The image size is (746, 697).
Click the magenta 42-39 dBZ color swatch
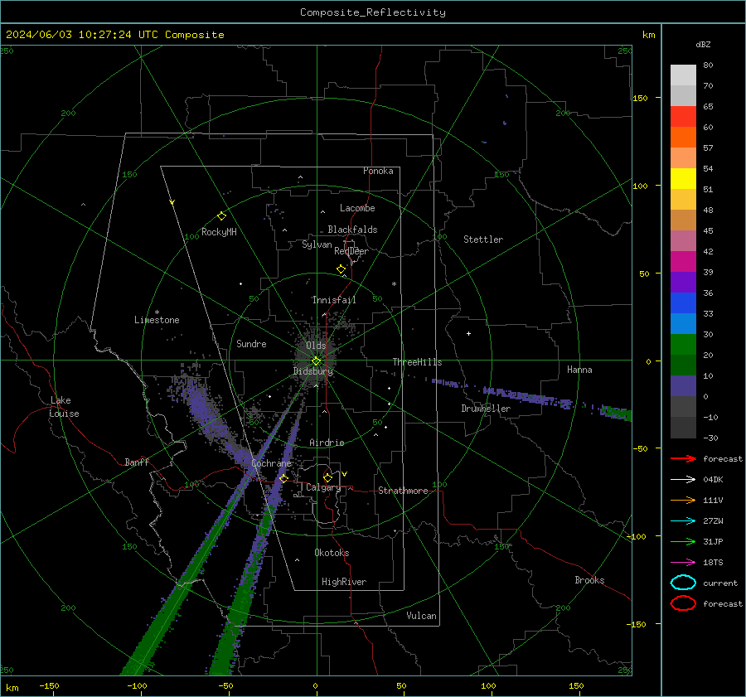click(683, 261)
